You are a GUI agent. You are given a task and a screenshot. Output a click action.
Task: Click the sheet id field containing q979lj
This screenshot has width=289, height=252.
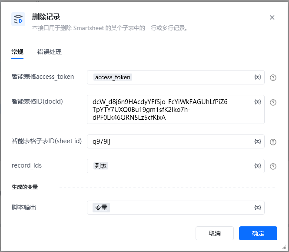click(x=176, y=141)
